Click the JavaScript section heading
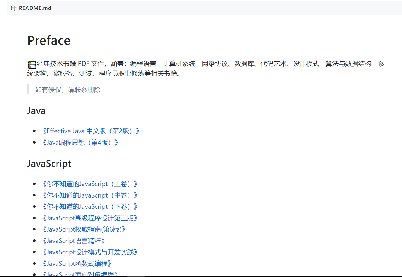402x277 pixels. tap(49, 164)
